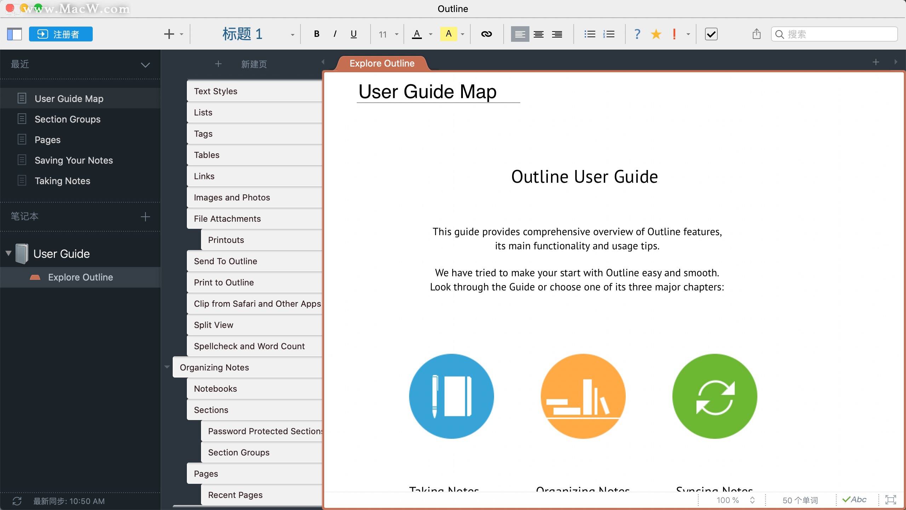Image resolution: width=906 pixels, height=510 pixels.
Task: Toggle underline formatting
Action: click(x=354, y=34)
